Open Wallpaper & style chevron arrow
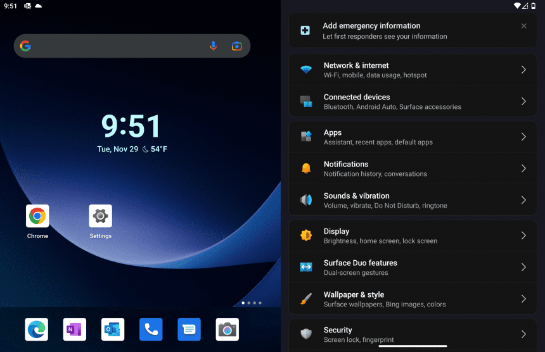The image size is (545, 352). [x=523, y=299]
